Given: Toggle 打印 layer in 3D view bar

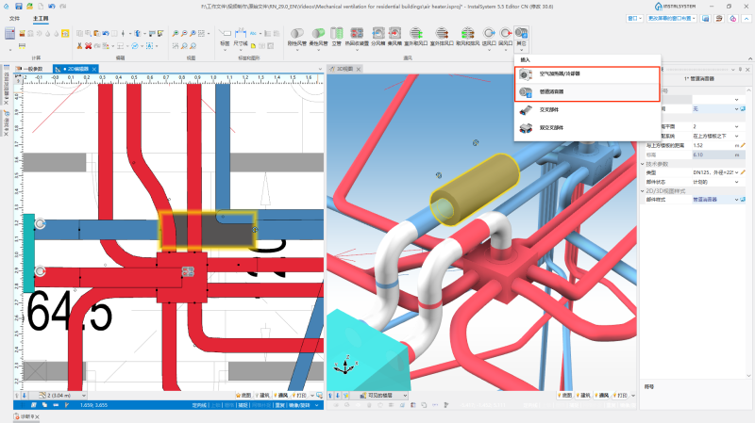Looking at the screenshot, I should (620, 395).
